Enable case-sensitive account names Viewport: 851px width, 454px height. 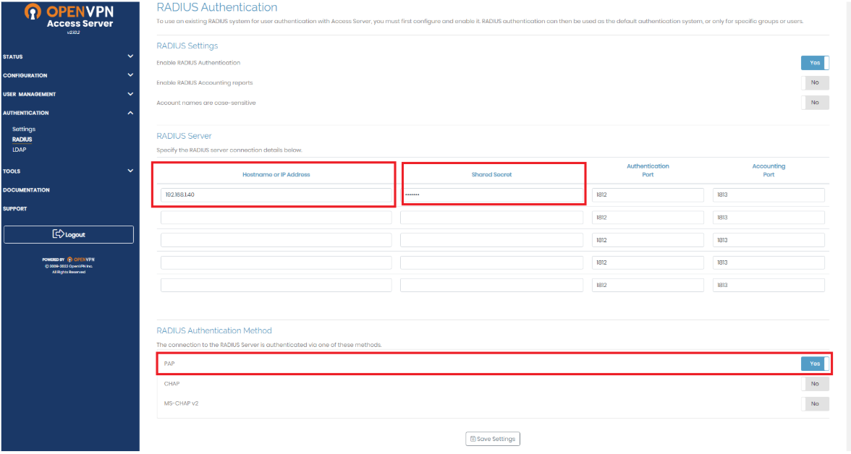tap(815, 102)
